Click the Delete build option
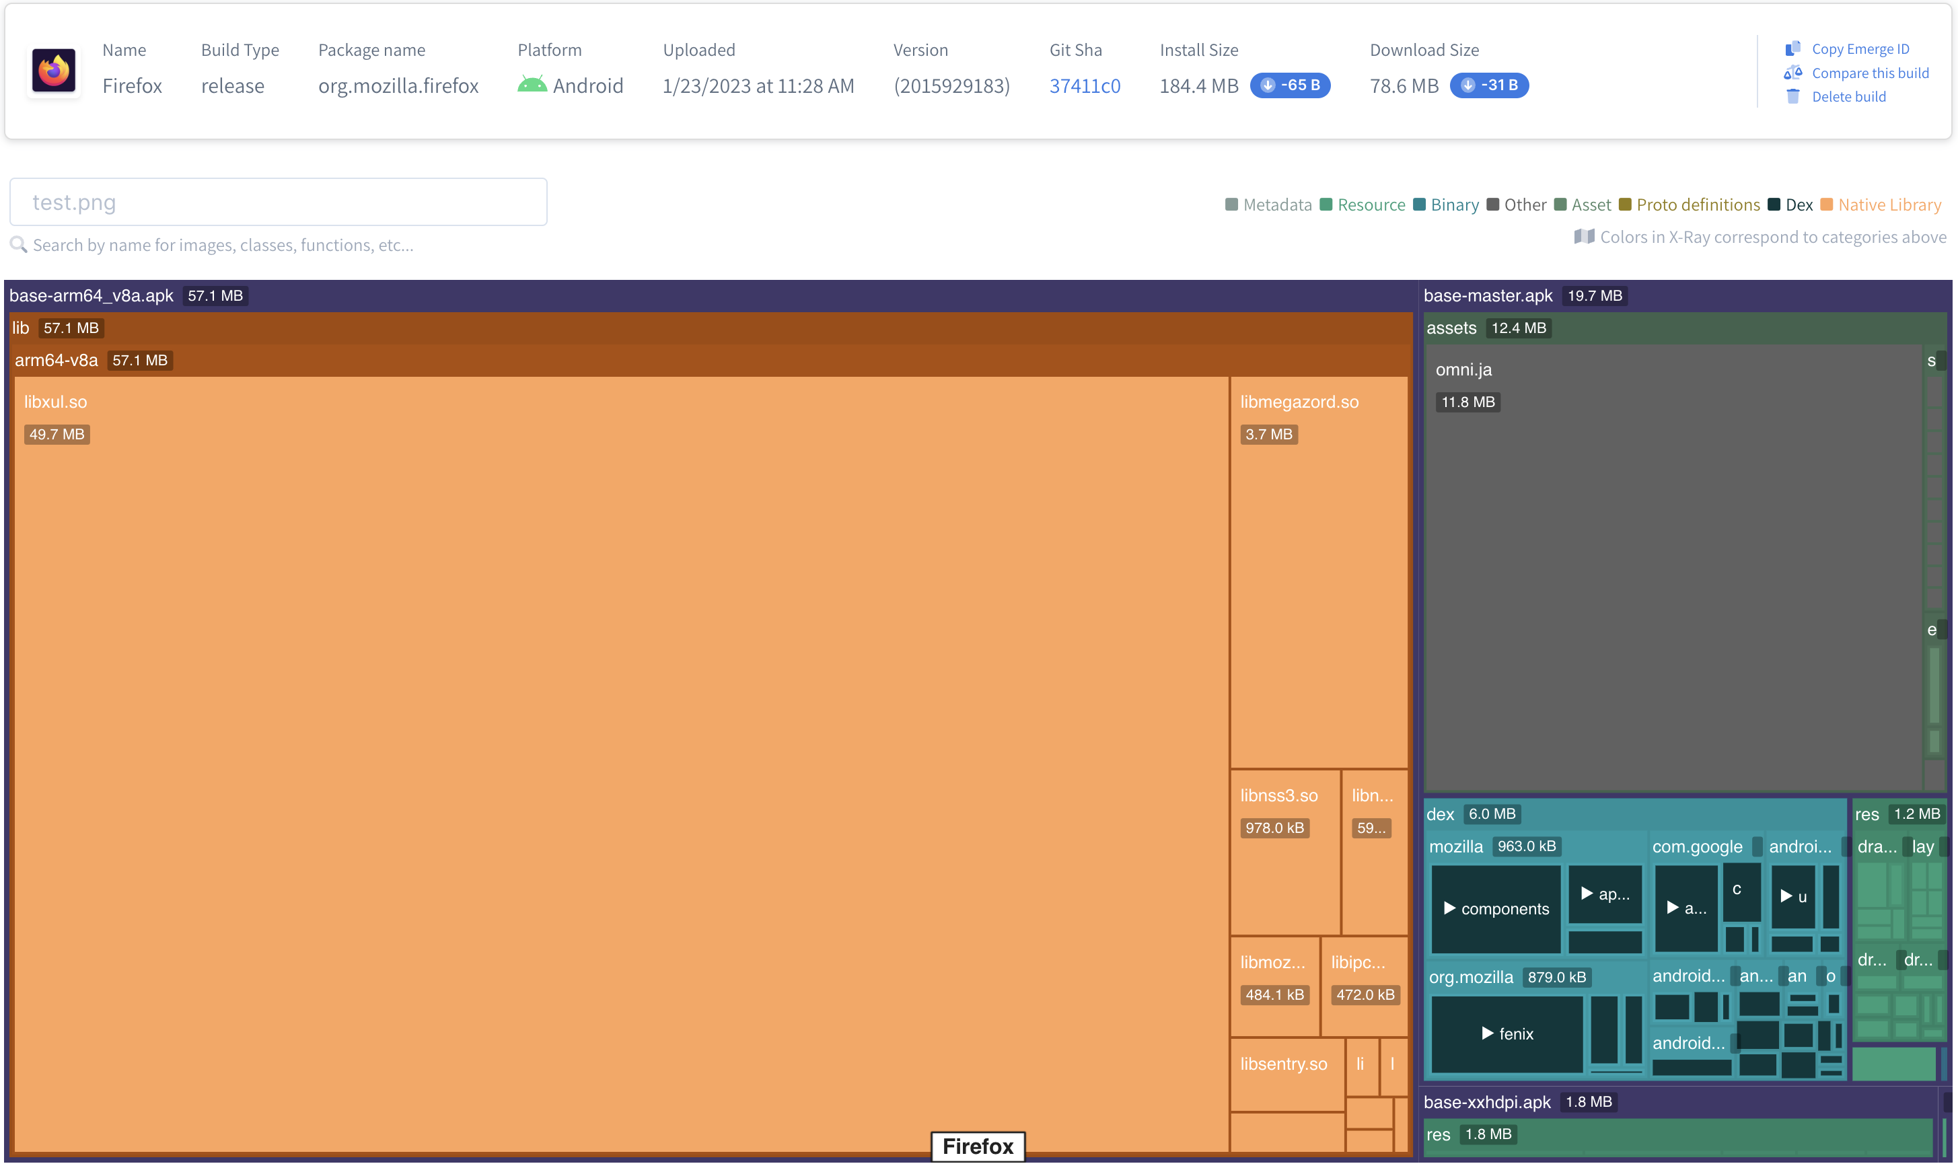 tap(1848, 96)
